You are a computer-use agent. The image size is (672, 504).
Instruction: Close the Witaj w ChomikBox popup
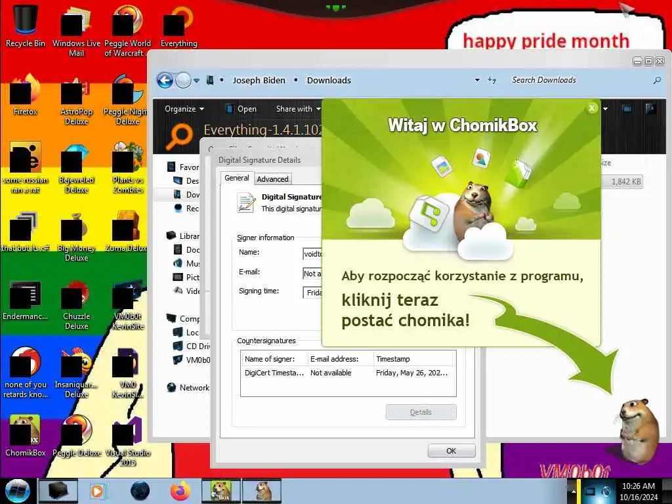(x=592, y=108)
